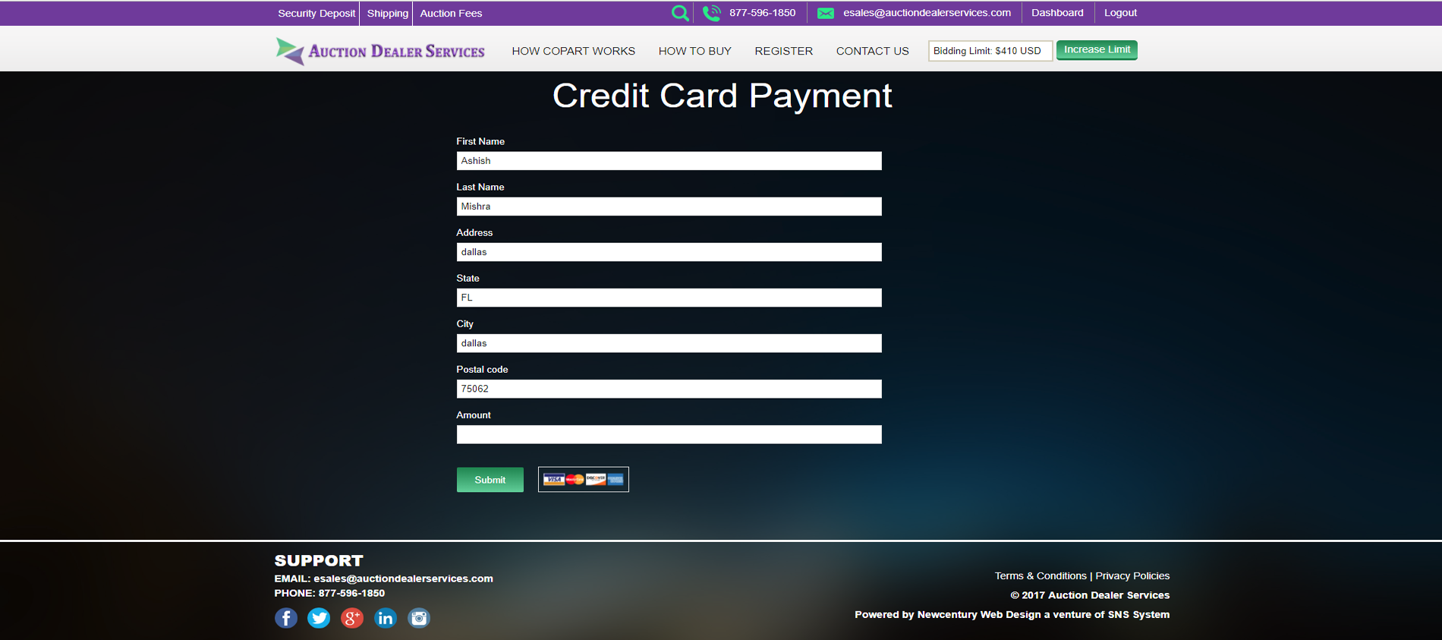
Task: Open the Facebook social icon
Action: [286, 618]
